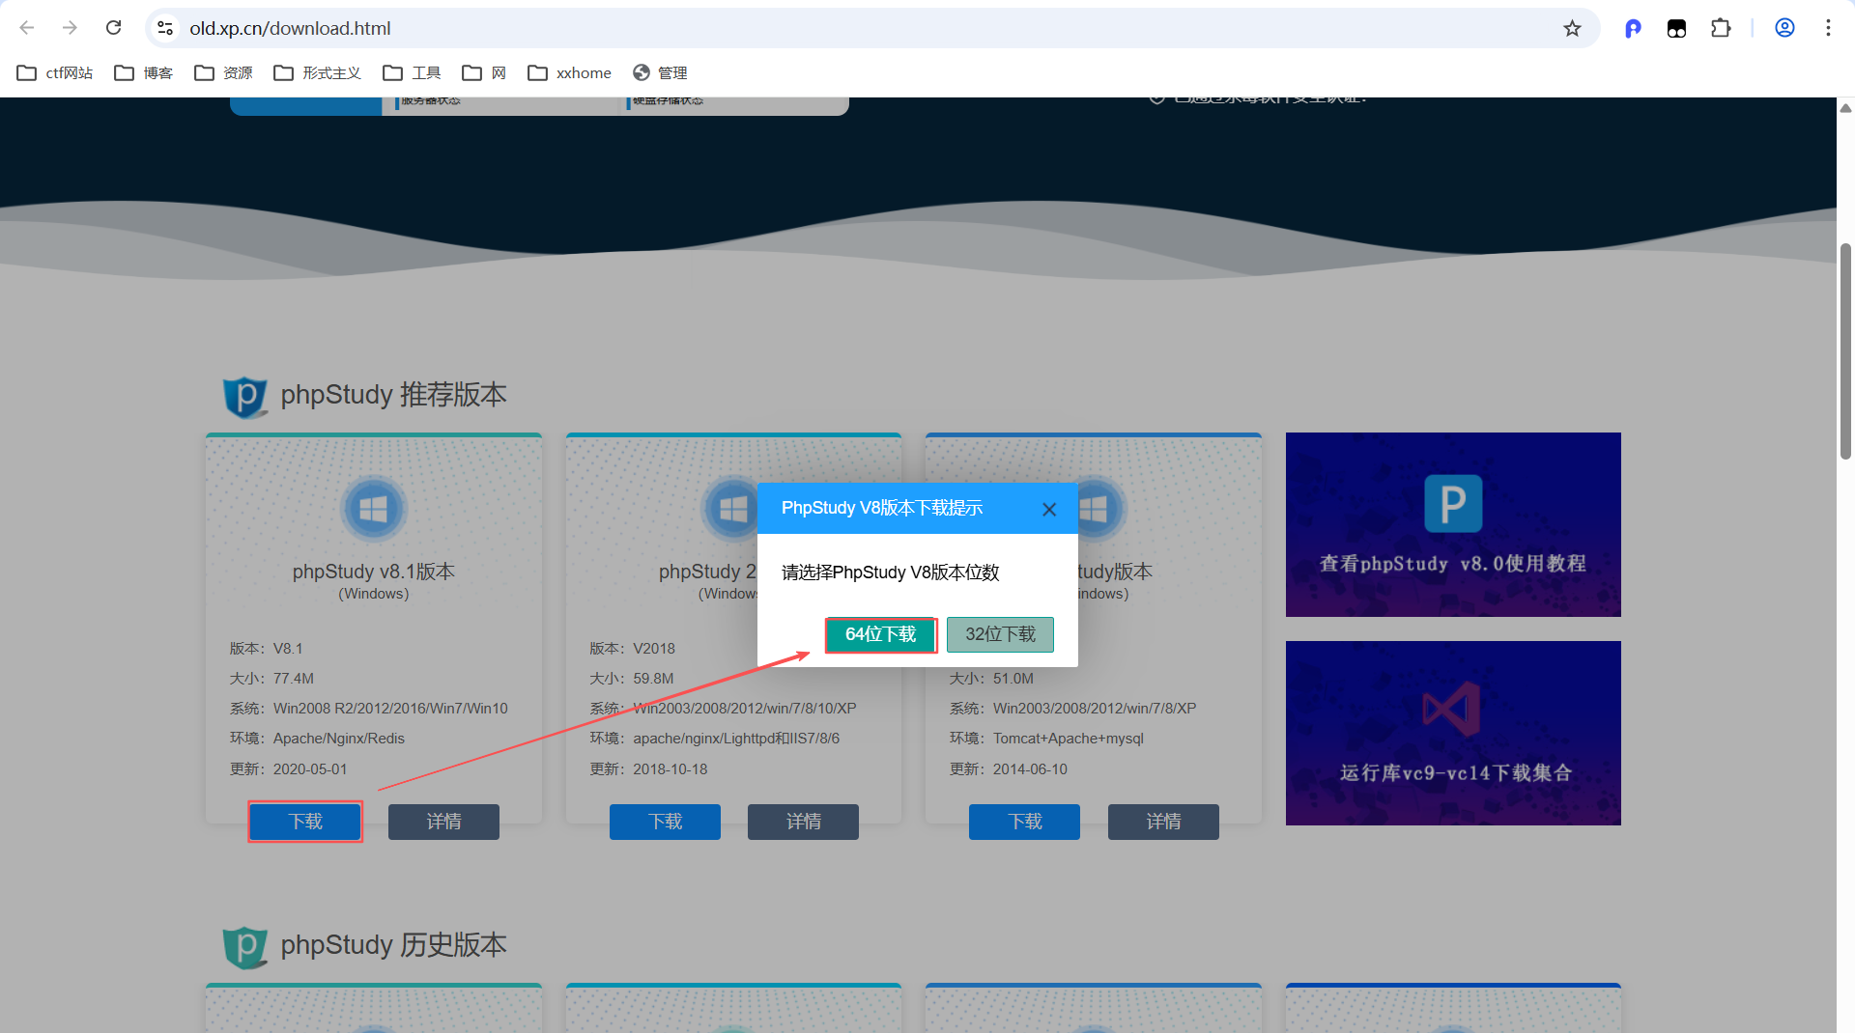Open the Chrome profile menu
The image size is (1855, 1033).
point(1784,28)
